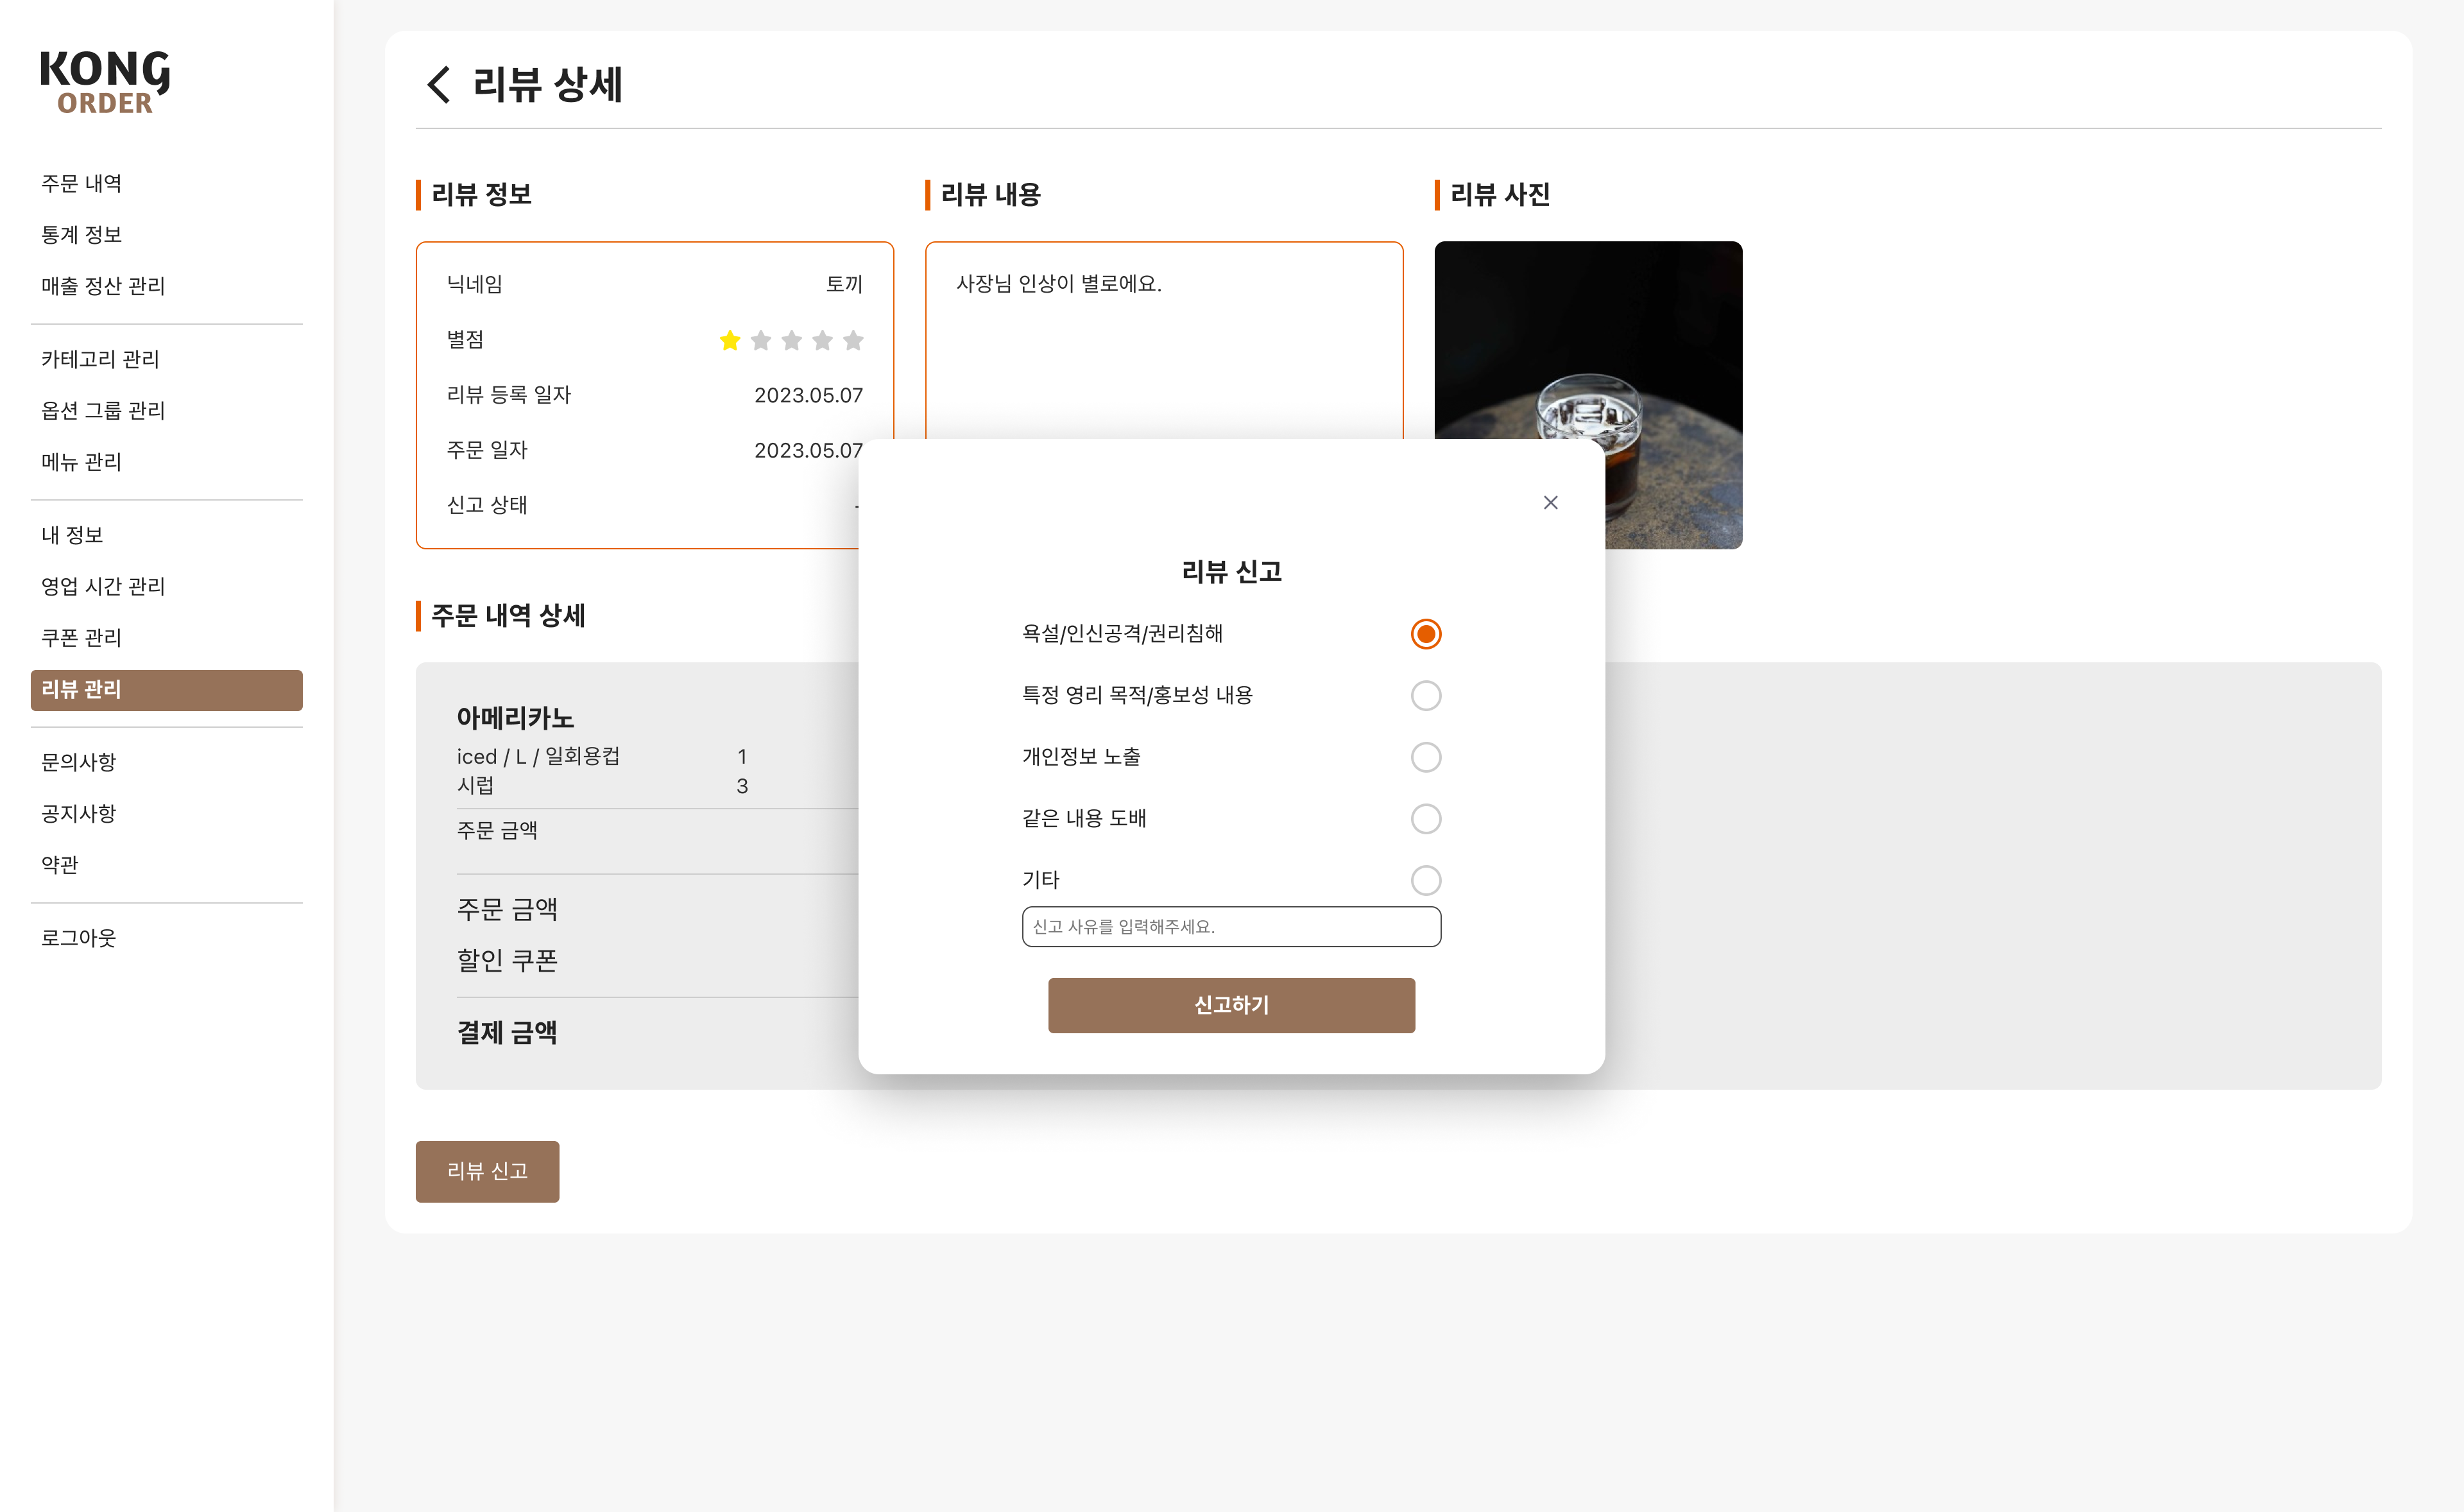
Task: Click the 할인 쿠폰 label
Action: (507, 961)
